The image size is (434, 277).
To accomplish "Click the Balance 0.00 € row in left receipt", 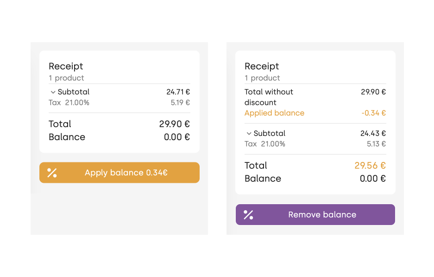I will tap(120, 137).
